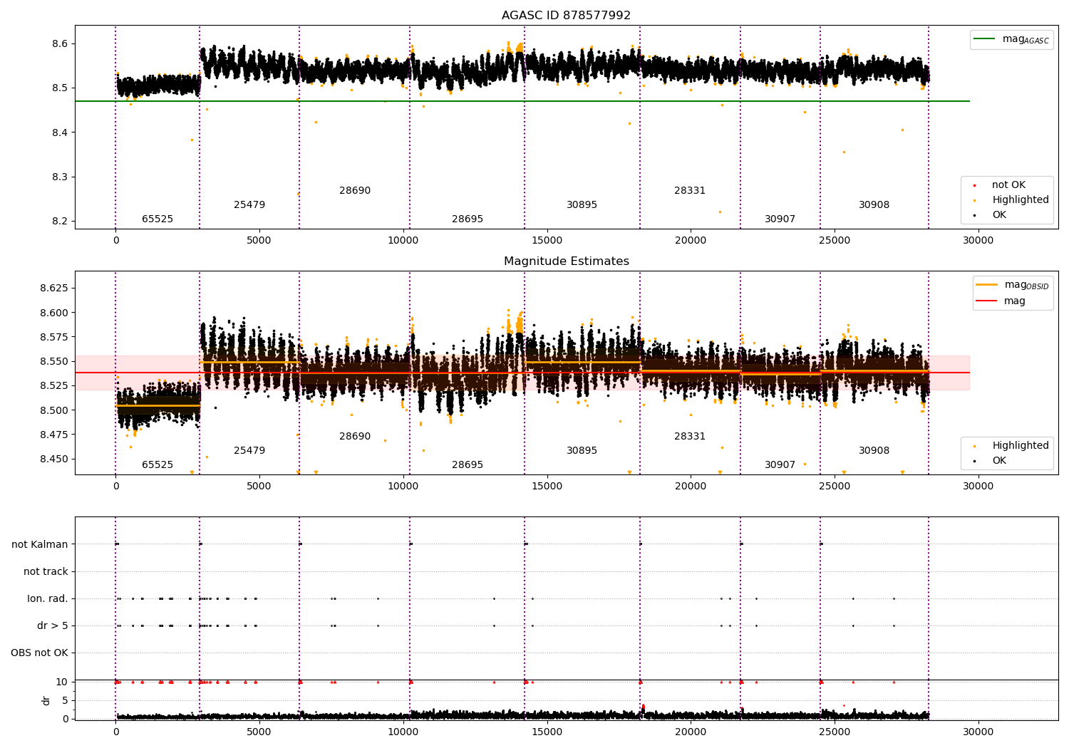Click obsid label 28690 in top plot

pos(355,191)
